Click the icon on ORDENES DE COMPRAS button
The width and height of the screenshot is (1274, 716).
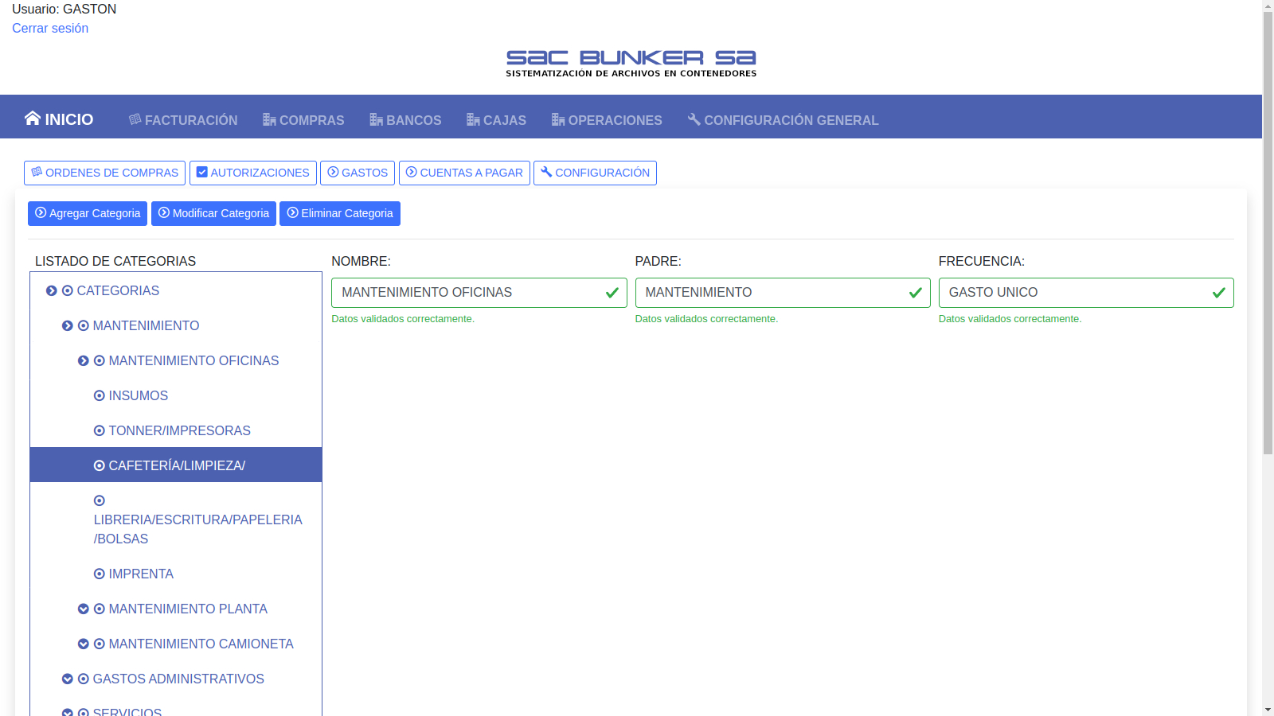37,172
